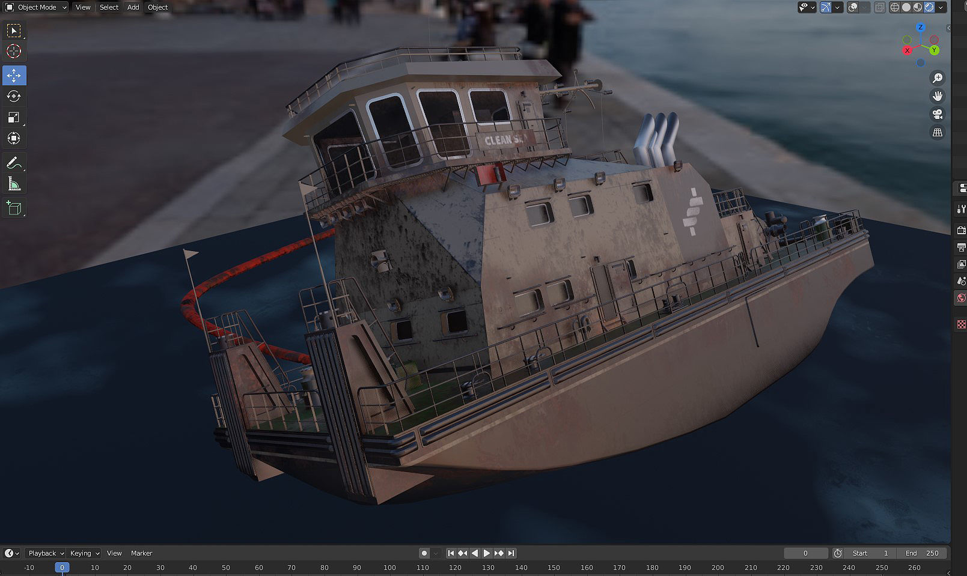
Task: Open the timeline View menu
Action: coord(114,553)
